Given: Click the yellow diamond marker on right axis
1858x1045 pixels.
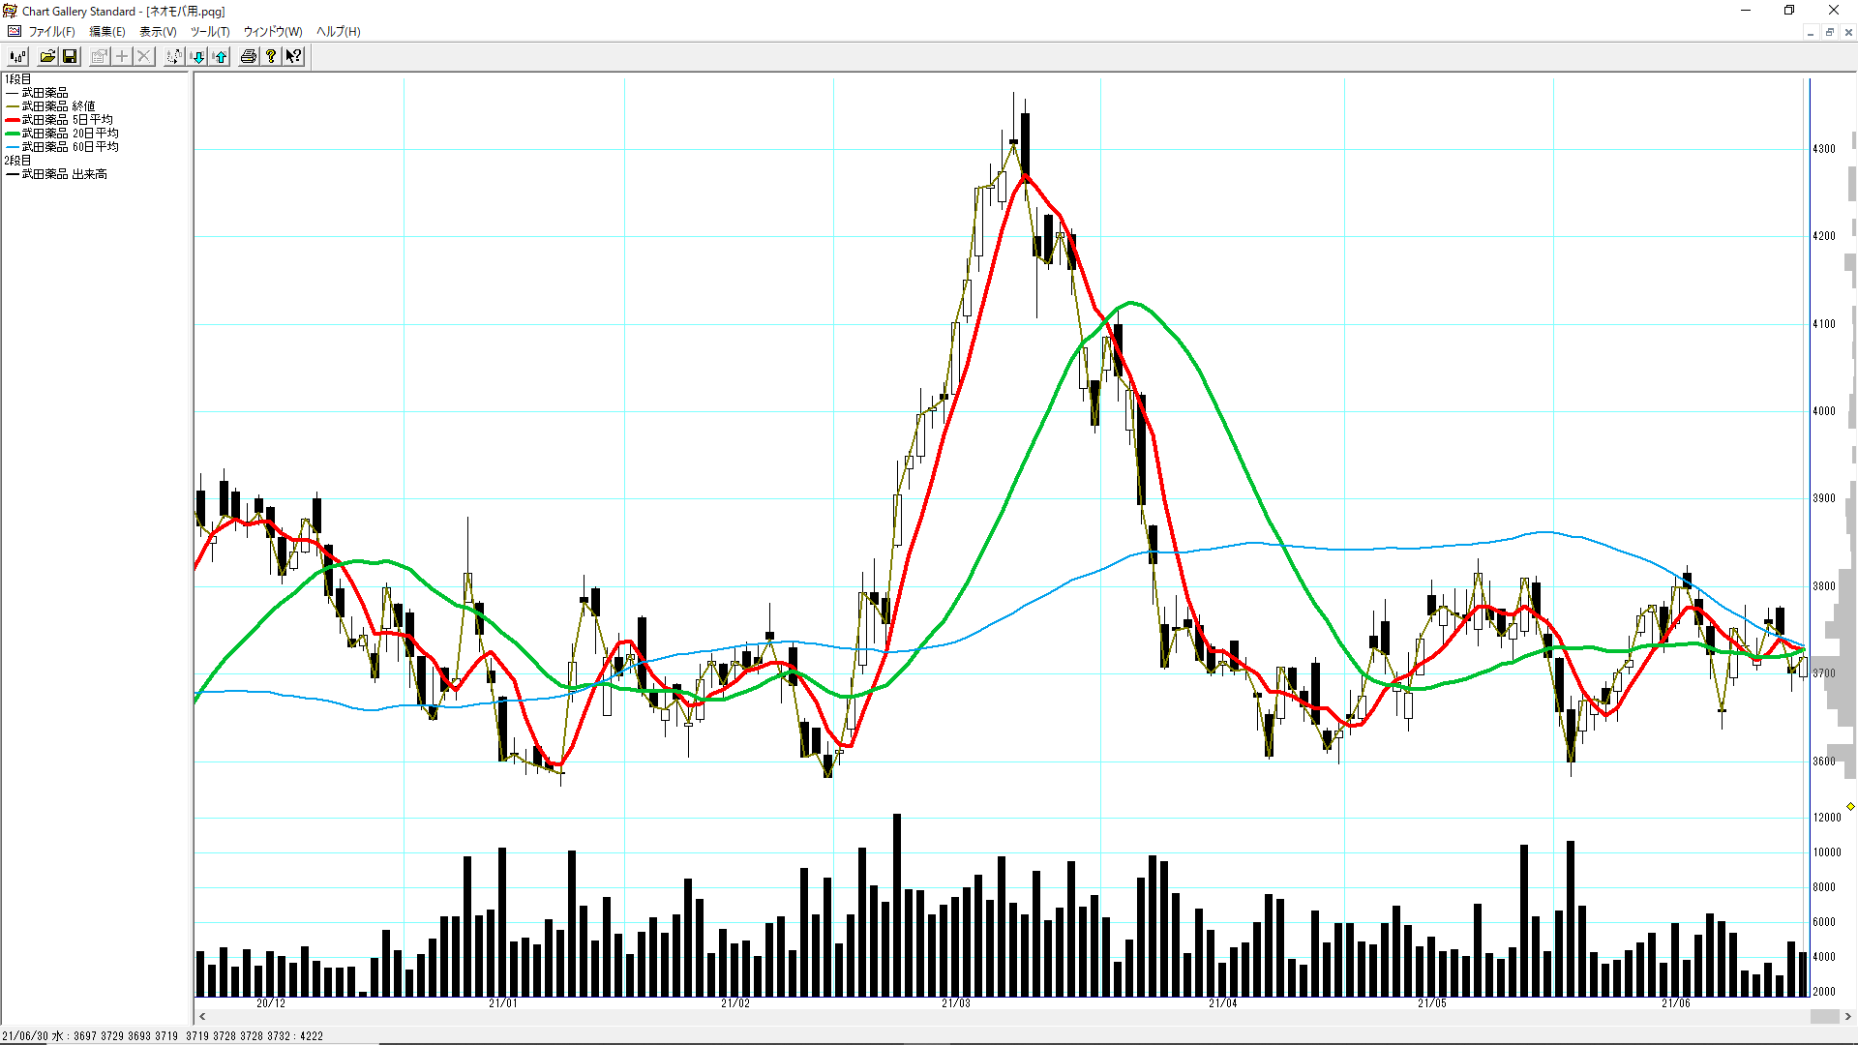Looking at the screenshot, I should click(1850, 806).
